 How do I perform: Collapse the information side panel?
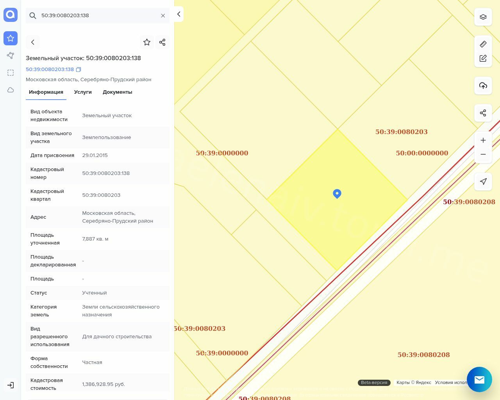179,14
